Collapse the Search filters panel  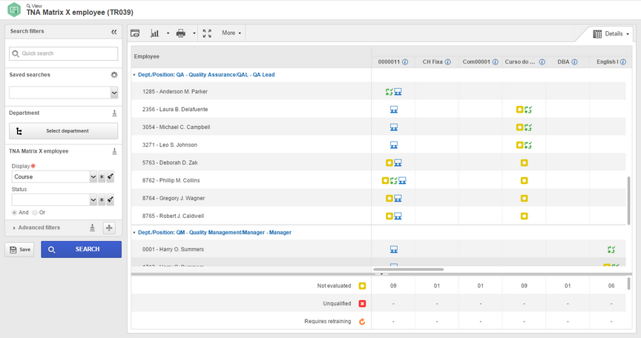tap(114, 32)
